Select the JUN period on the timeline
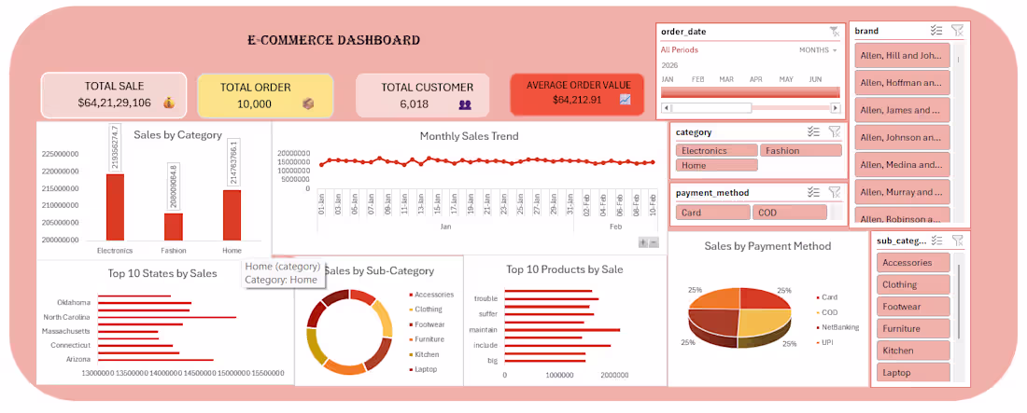The width and height of the screenshot is (1027, 413). (x=815, y=79)
